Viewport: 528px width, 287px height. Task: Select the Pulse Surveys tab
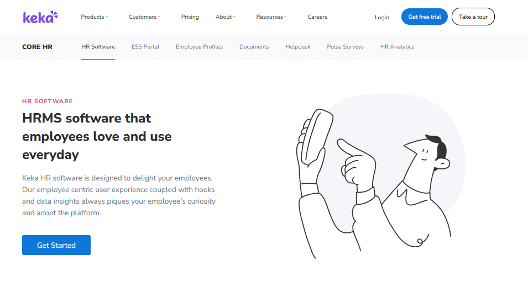[x=345, y=47]
